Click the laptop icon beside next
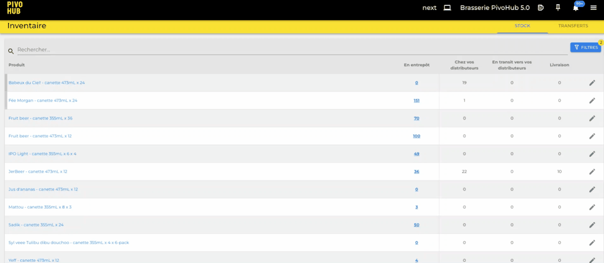604x263 pixels. pos(447,8)
